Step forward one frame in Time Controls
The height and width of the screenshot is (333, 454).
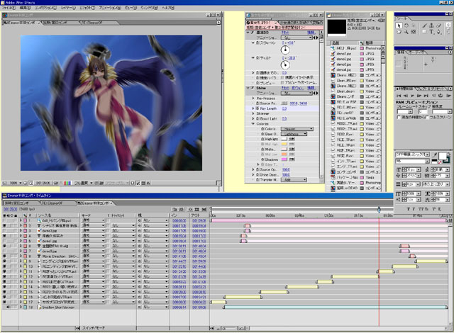(x=419, y=96)
